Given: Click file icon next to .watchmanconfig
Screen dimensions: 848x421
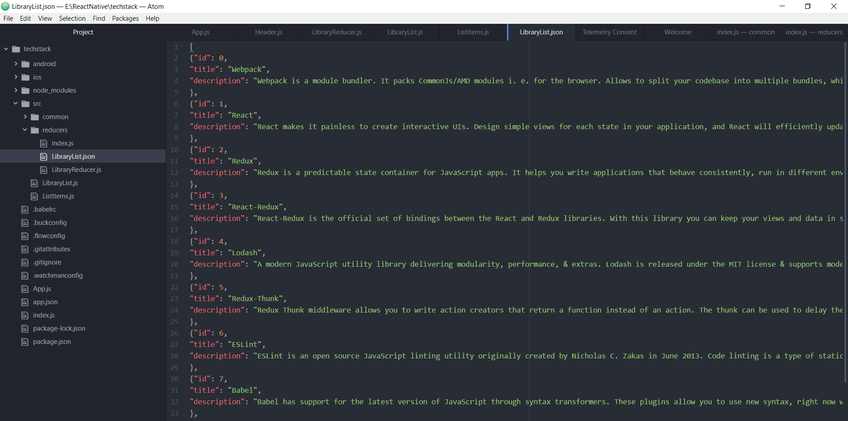Looking at the screenshot, I should [25, 276].
